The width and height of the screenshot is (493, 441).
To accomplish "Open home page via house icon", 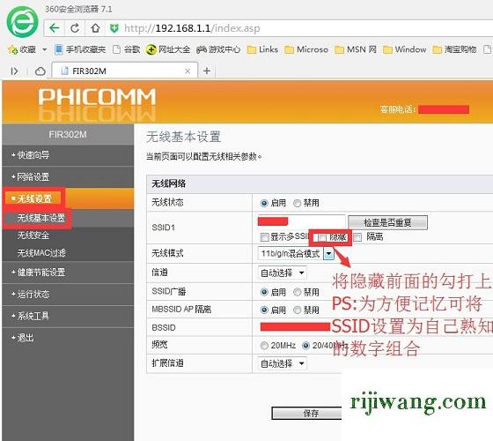I will (x=95, y=28).
